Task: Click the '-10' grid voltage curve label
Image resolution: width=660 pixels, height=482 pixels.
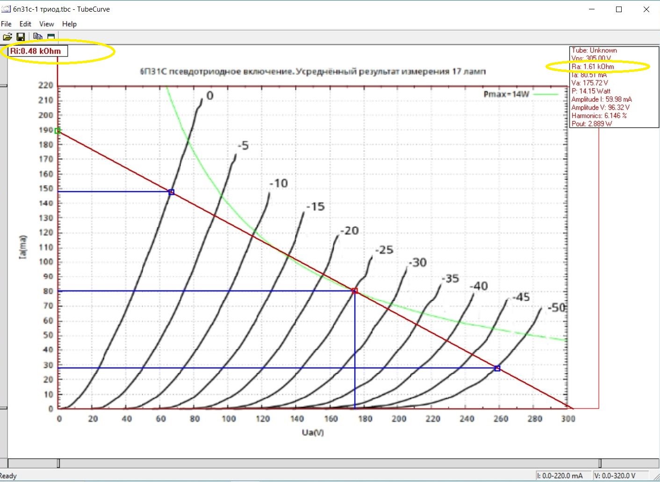Action: point(279,184)
